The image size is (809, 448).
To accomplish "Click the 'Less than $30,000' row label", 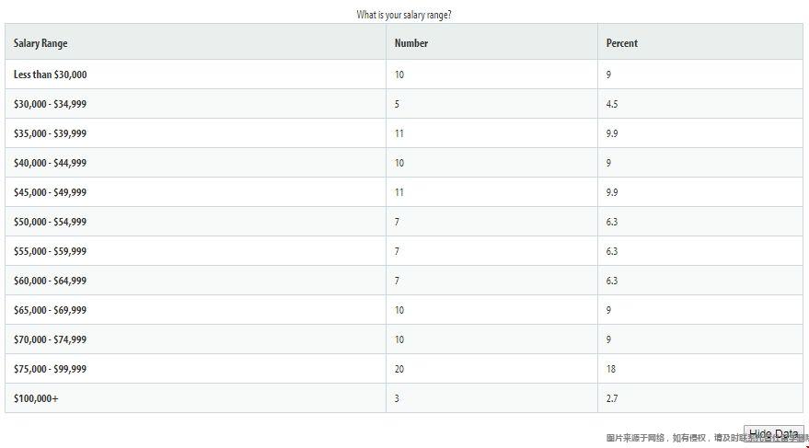I will pyautogui.click(x=50, y=75).
